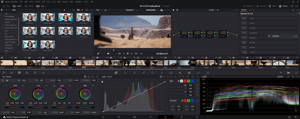The width and height of the screenshot is (300, 119).
Task: Click the qualifier eyedropper palette icon
Action: pos(144,73)
